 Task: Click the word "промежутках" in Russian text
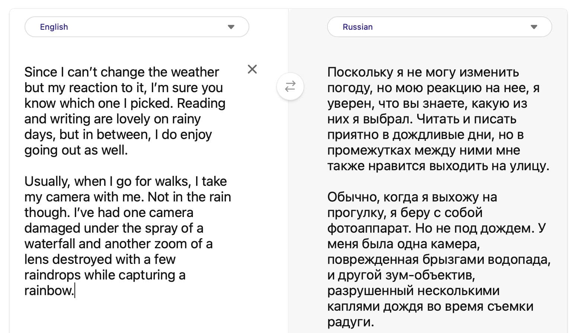click(x=369, y=150)
